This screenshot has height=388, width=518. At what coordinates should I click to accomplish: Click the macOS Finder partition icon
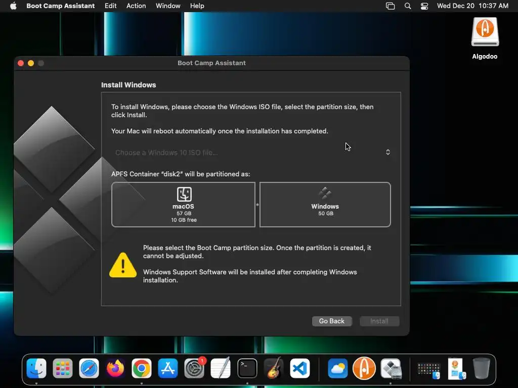coord(184,194)
